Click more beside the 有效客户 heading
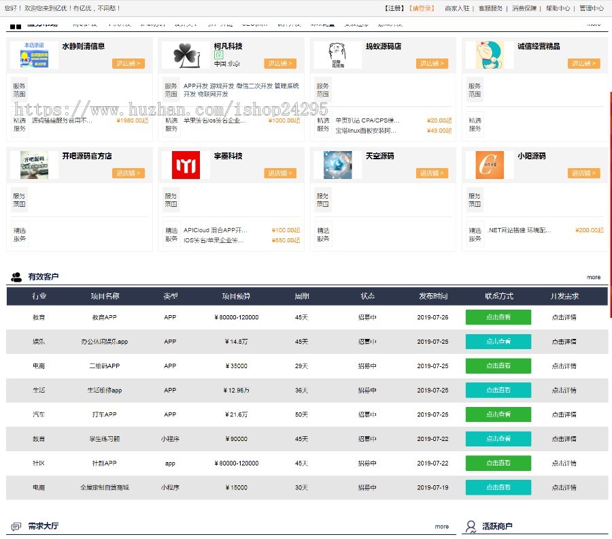Image resolution: width=612 pixels, height=539 pixels. pos(594,278)
